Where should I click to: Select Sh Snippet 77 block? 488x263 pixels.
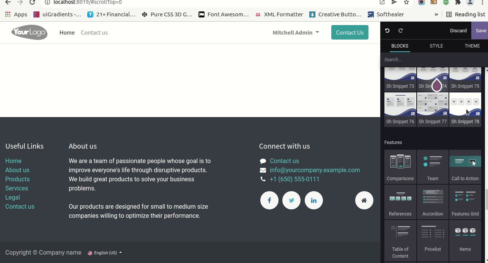(x=433, y=109)
